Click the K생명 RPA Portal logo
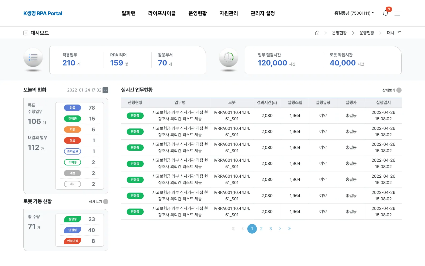 (x=43, y=13)
